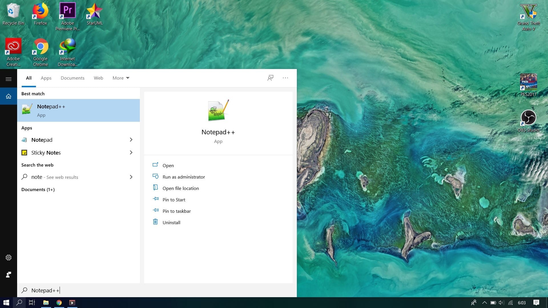548x308 pixels.
Task: Expand Notepad app options arrow
Action: (x=131, y=140)
